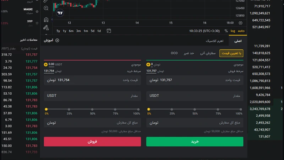Set buy slider to 50%

point(195,110)
